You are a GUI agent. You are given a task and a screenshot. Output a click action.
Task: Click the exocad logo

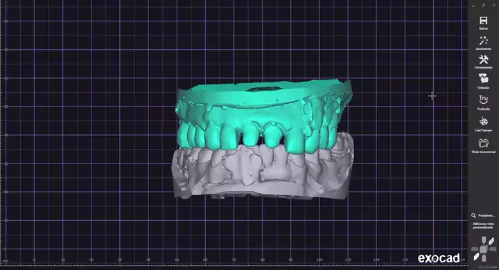click(x=439, y=258)
